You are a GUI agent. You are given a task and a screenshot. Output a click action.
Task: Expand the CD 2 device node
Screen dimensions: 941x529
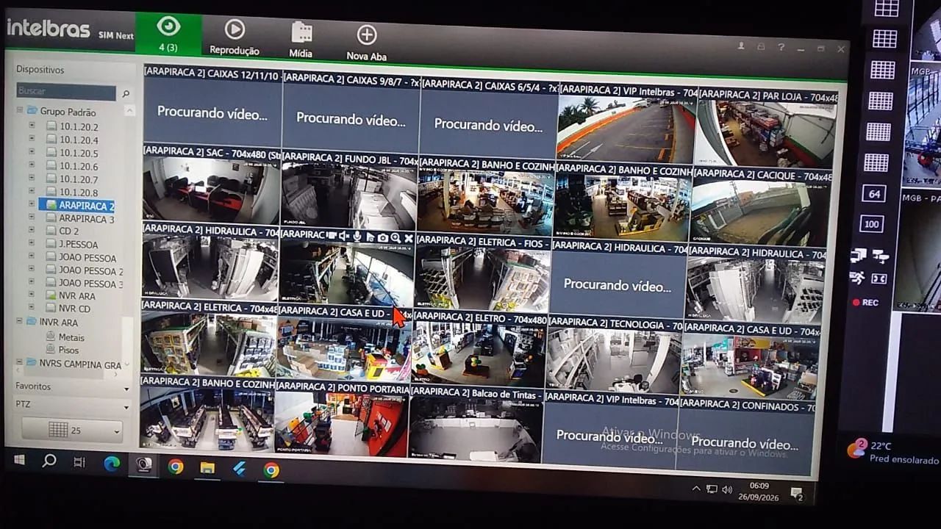point(32,230)
